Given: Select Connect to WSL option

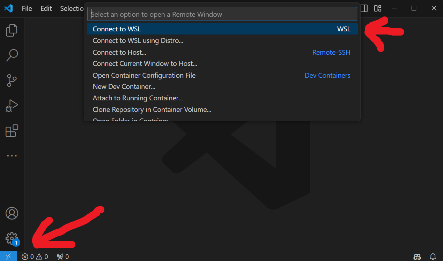Looking at the screenshot, I should pos(117,29).
